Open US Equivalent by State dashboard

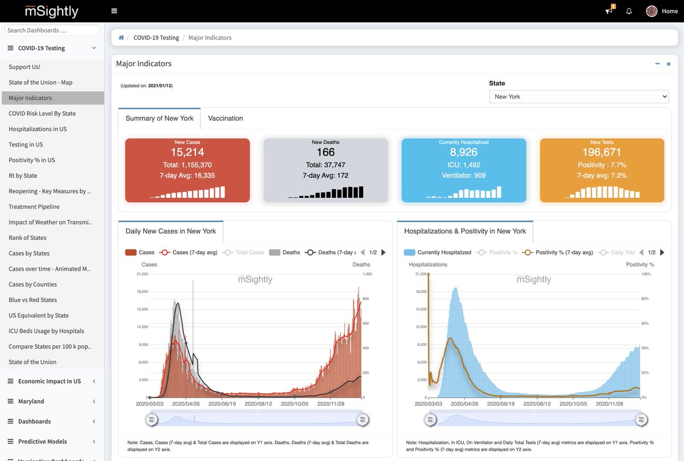pyautogui.click(x=39, y=315)
